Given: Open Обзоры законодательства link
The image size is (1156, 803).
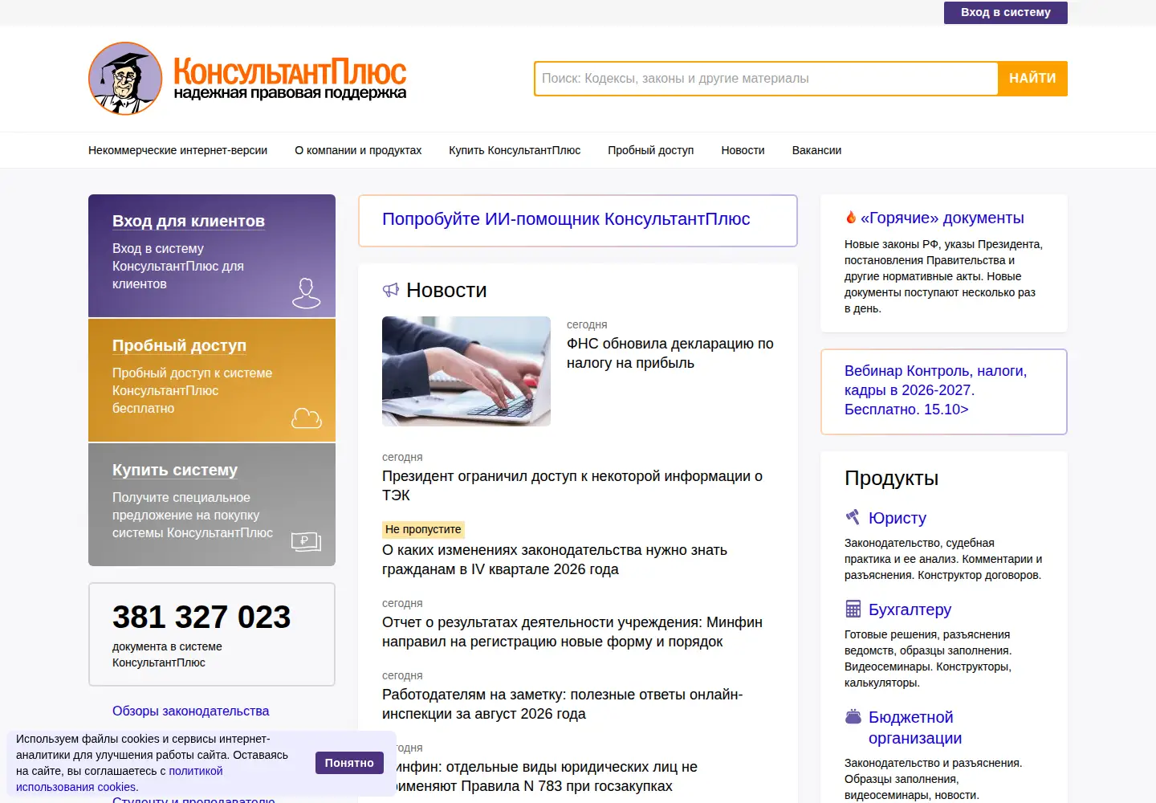Looking at the screenshot, I should tap(190, 711).
